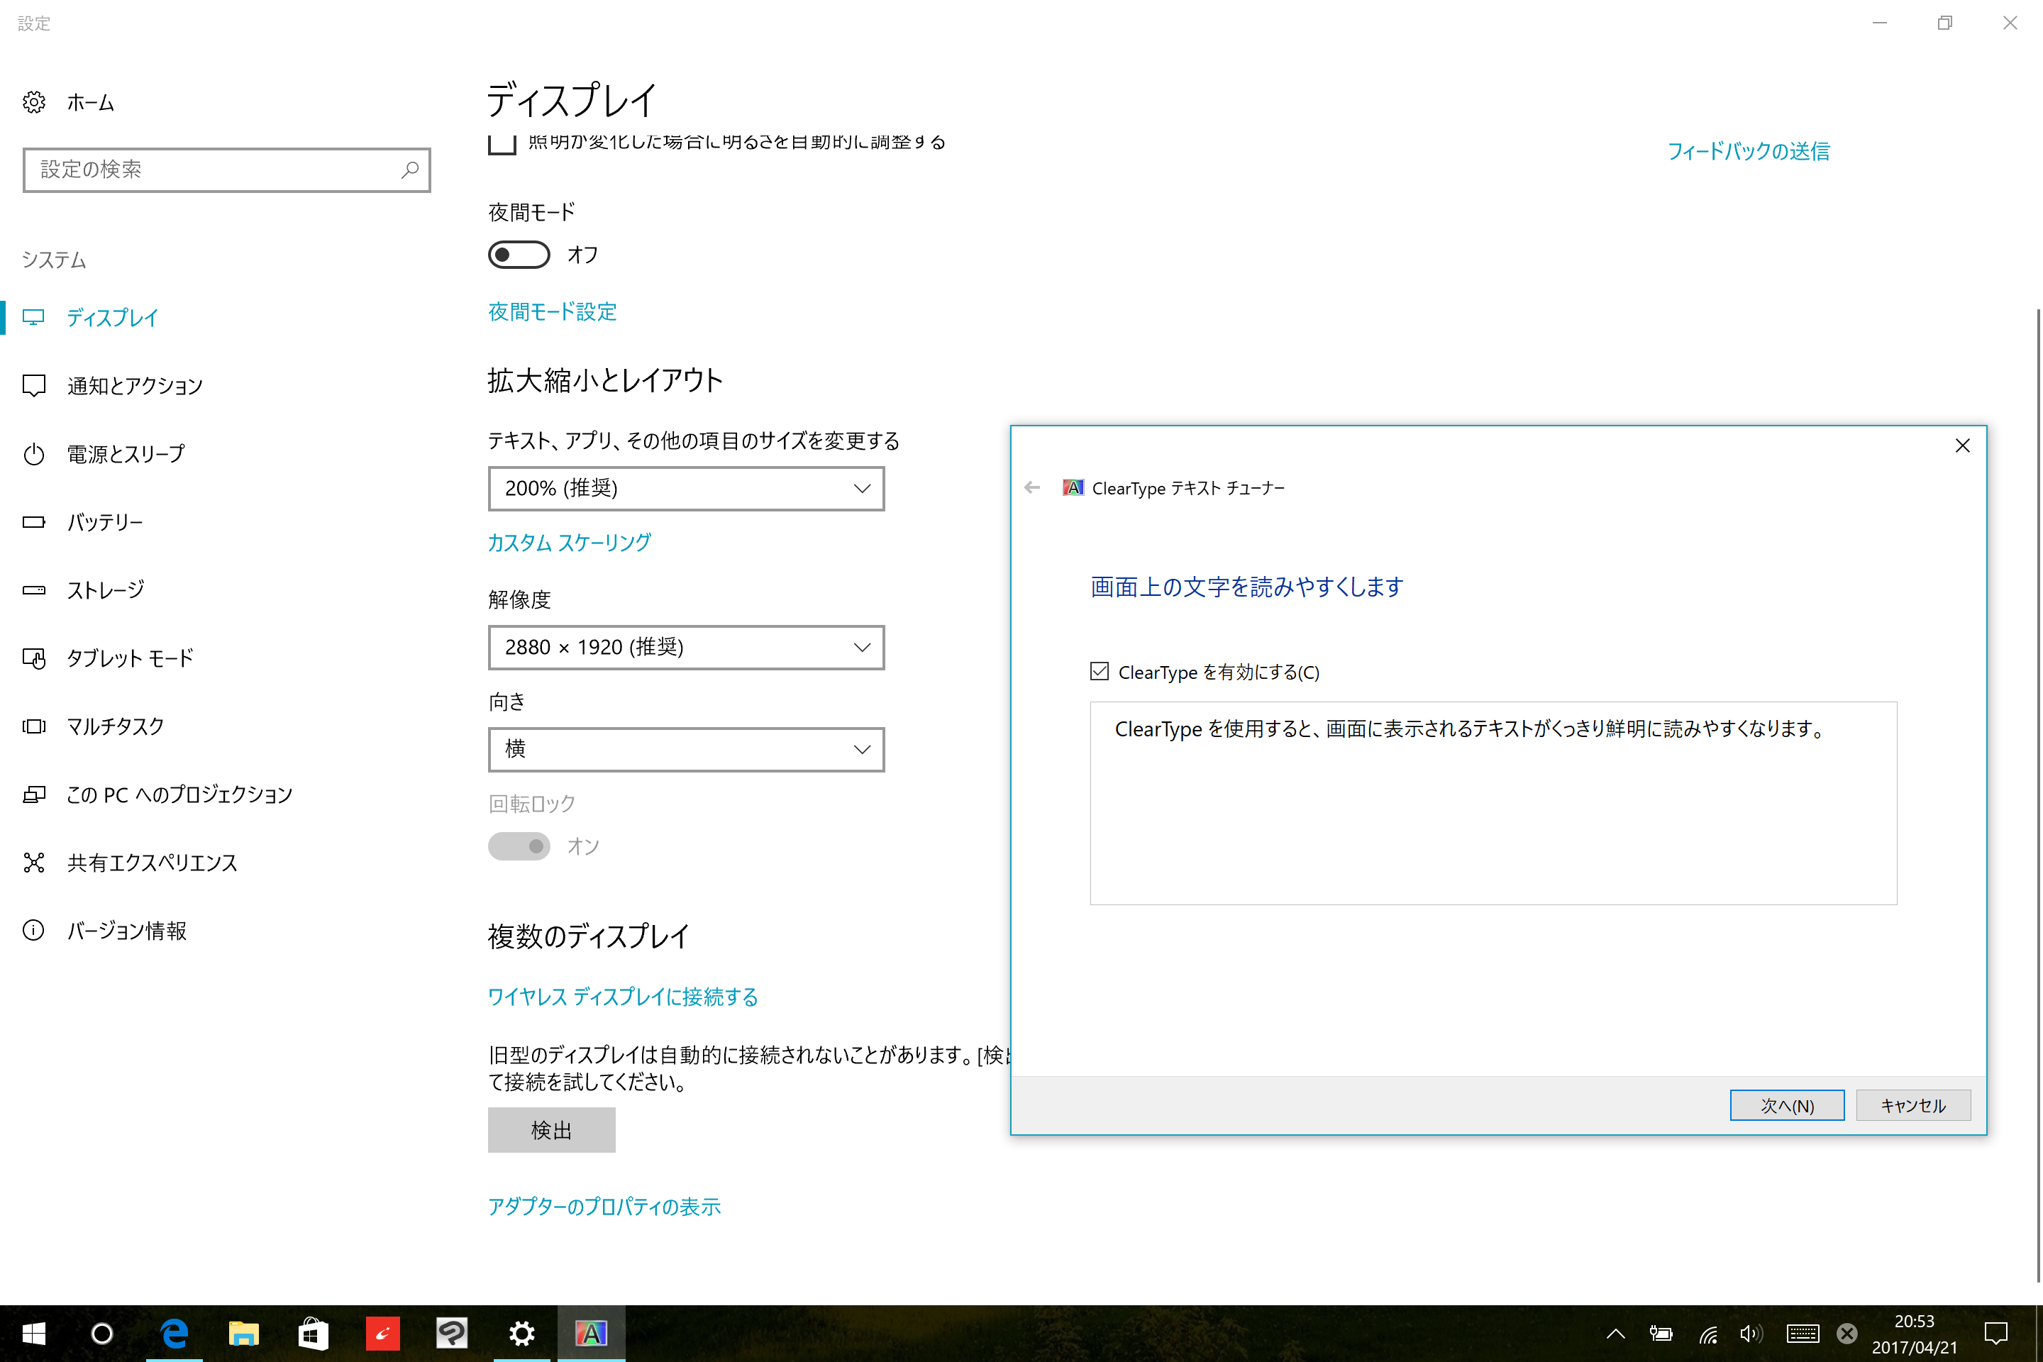Select バッテリー in the sidebar
The image size is (2043, 1362).
pos(104,522)
